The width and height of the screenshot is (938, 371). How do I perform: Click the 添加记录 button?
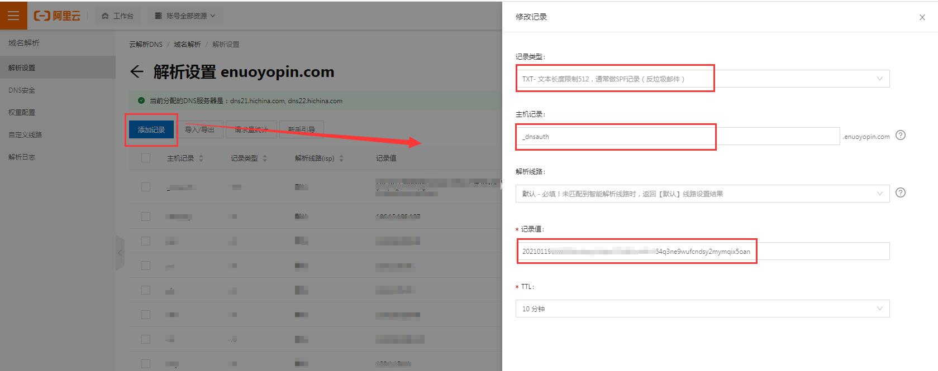(x=151, y=129)
